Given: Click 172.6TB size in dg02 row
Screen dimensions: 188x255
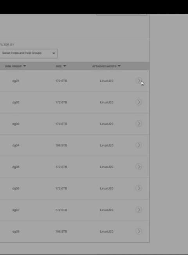Looking at the screenshot, I should point(61,102).
